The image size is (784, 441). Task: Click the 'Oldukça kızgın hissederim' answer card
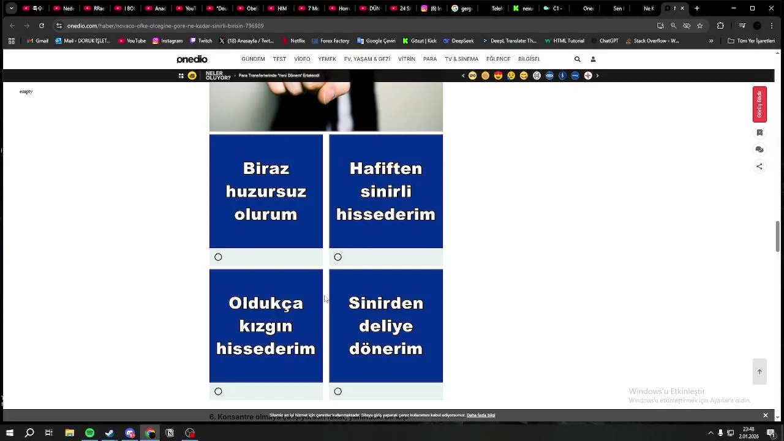point(266,326)
